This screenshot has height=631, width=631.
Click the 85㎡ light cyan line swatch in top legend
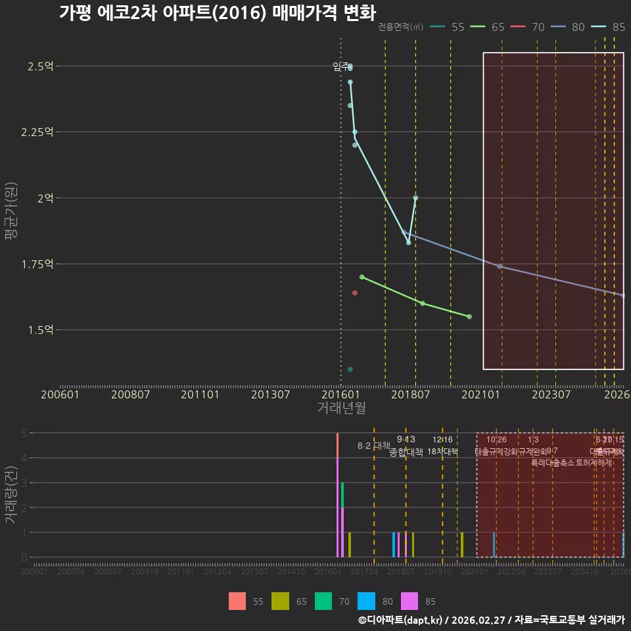click(x=598, y=26)
